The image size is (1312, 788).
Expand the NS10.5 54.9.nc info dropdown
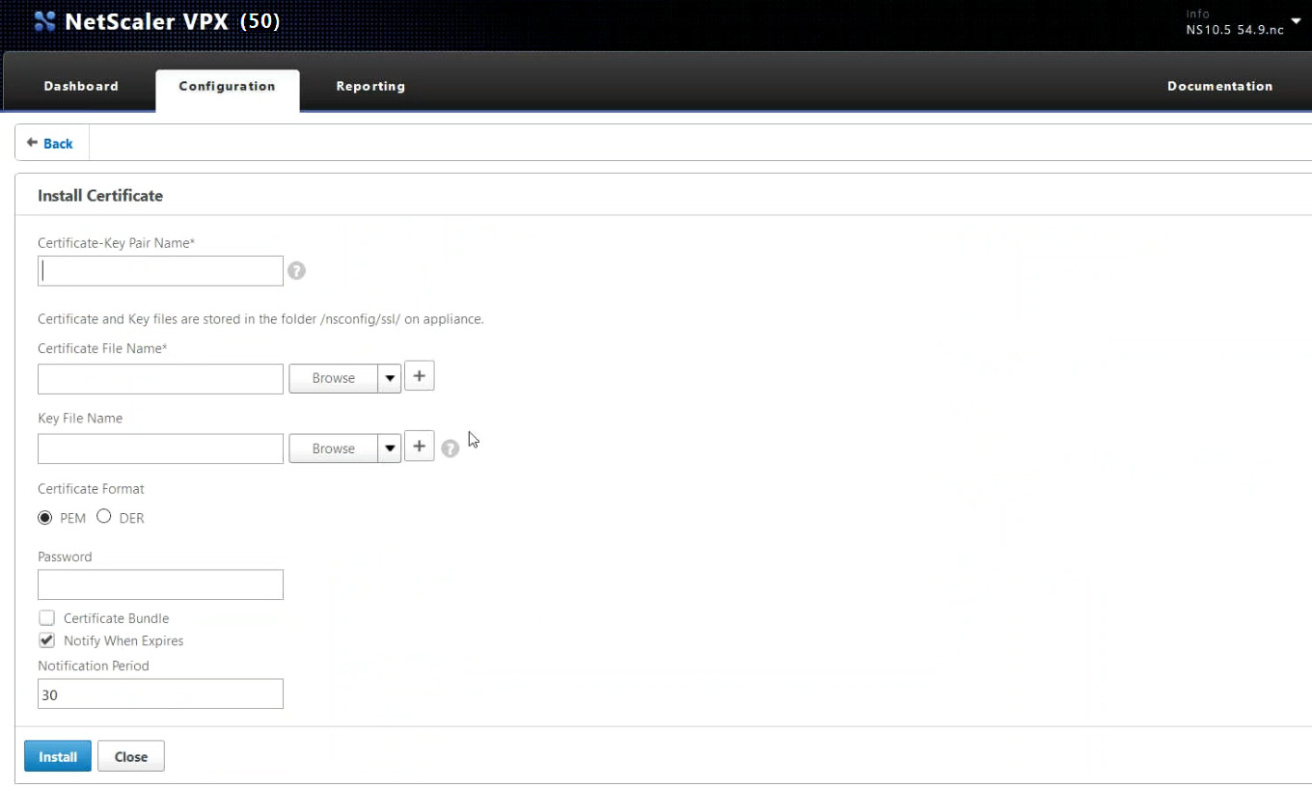[x=1295, y=20]
